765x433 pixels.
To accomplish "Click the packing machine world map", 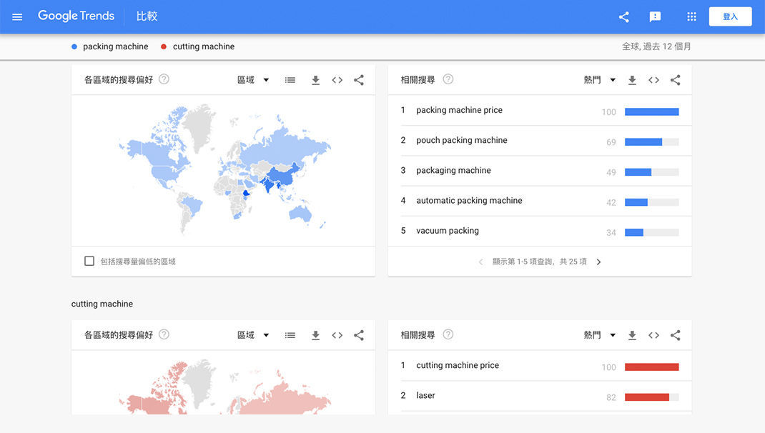I will (223, 170).
